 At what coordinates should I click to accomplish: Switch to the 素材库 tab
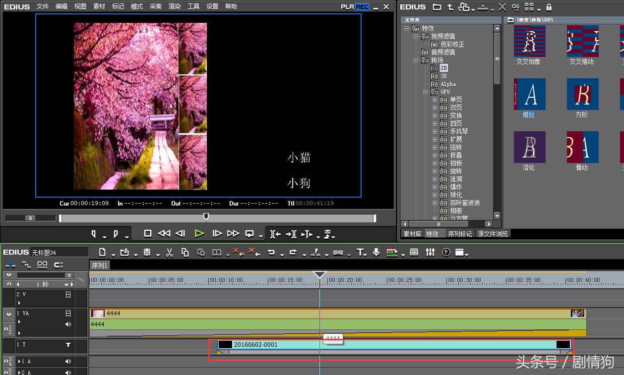coord(412,234)
